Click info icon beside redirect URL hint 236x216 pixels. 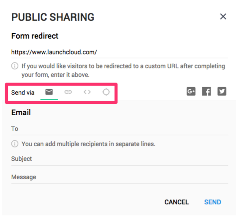15,66
